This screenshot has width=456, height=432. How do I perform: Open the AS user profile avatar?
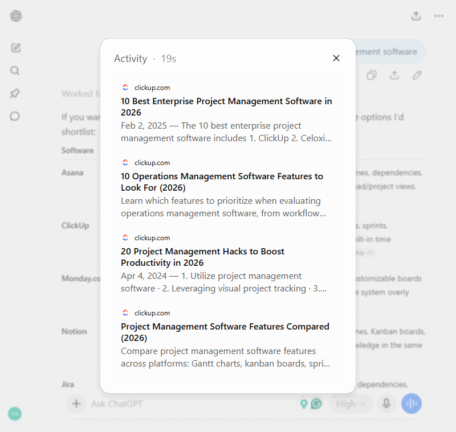coord(15,414)
